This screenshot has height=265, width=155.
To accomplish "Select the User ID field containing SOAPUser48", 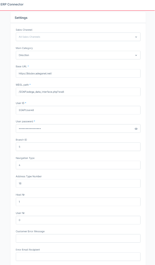I will pos(78,110).
